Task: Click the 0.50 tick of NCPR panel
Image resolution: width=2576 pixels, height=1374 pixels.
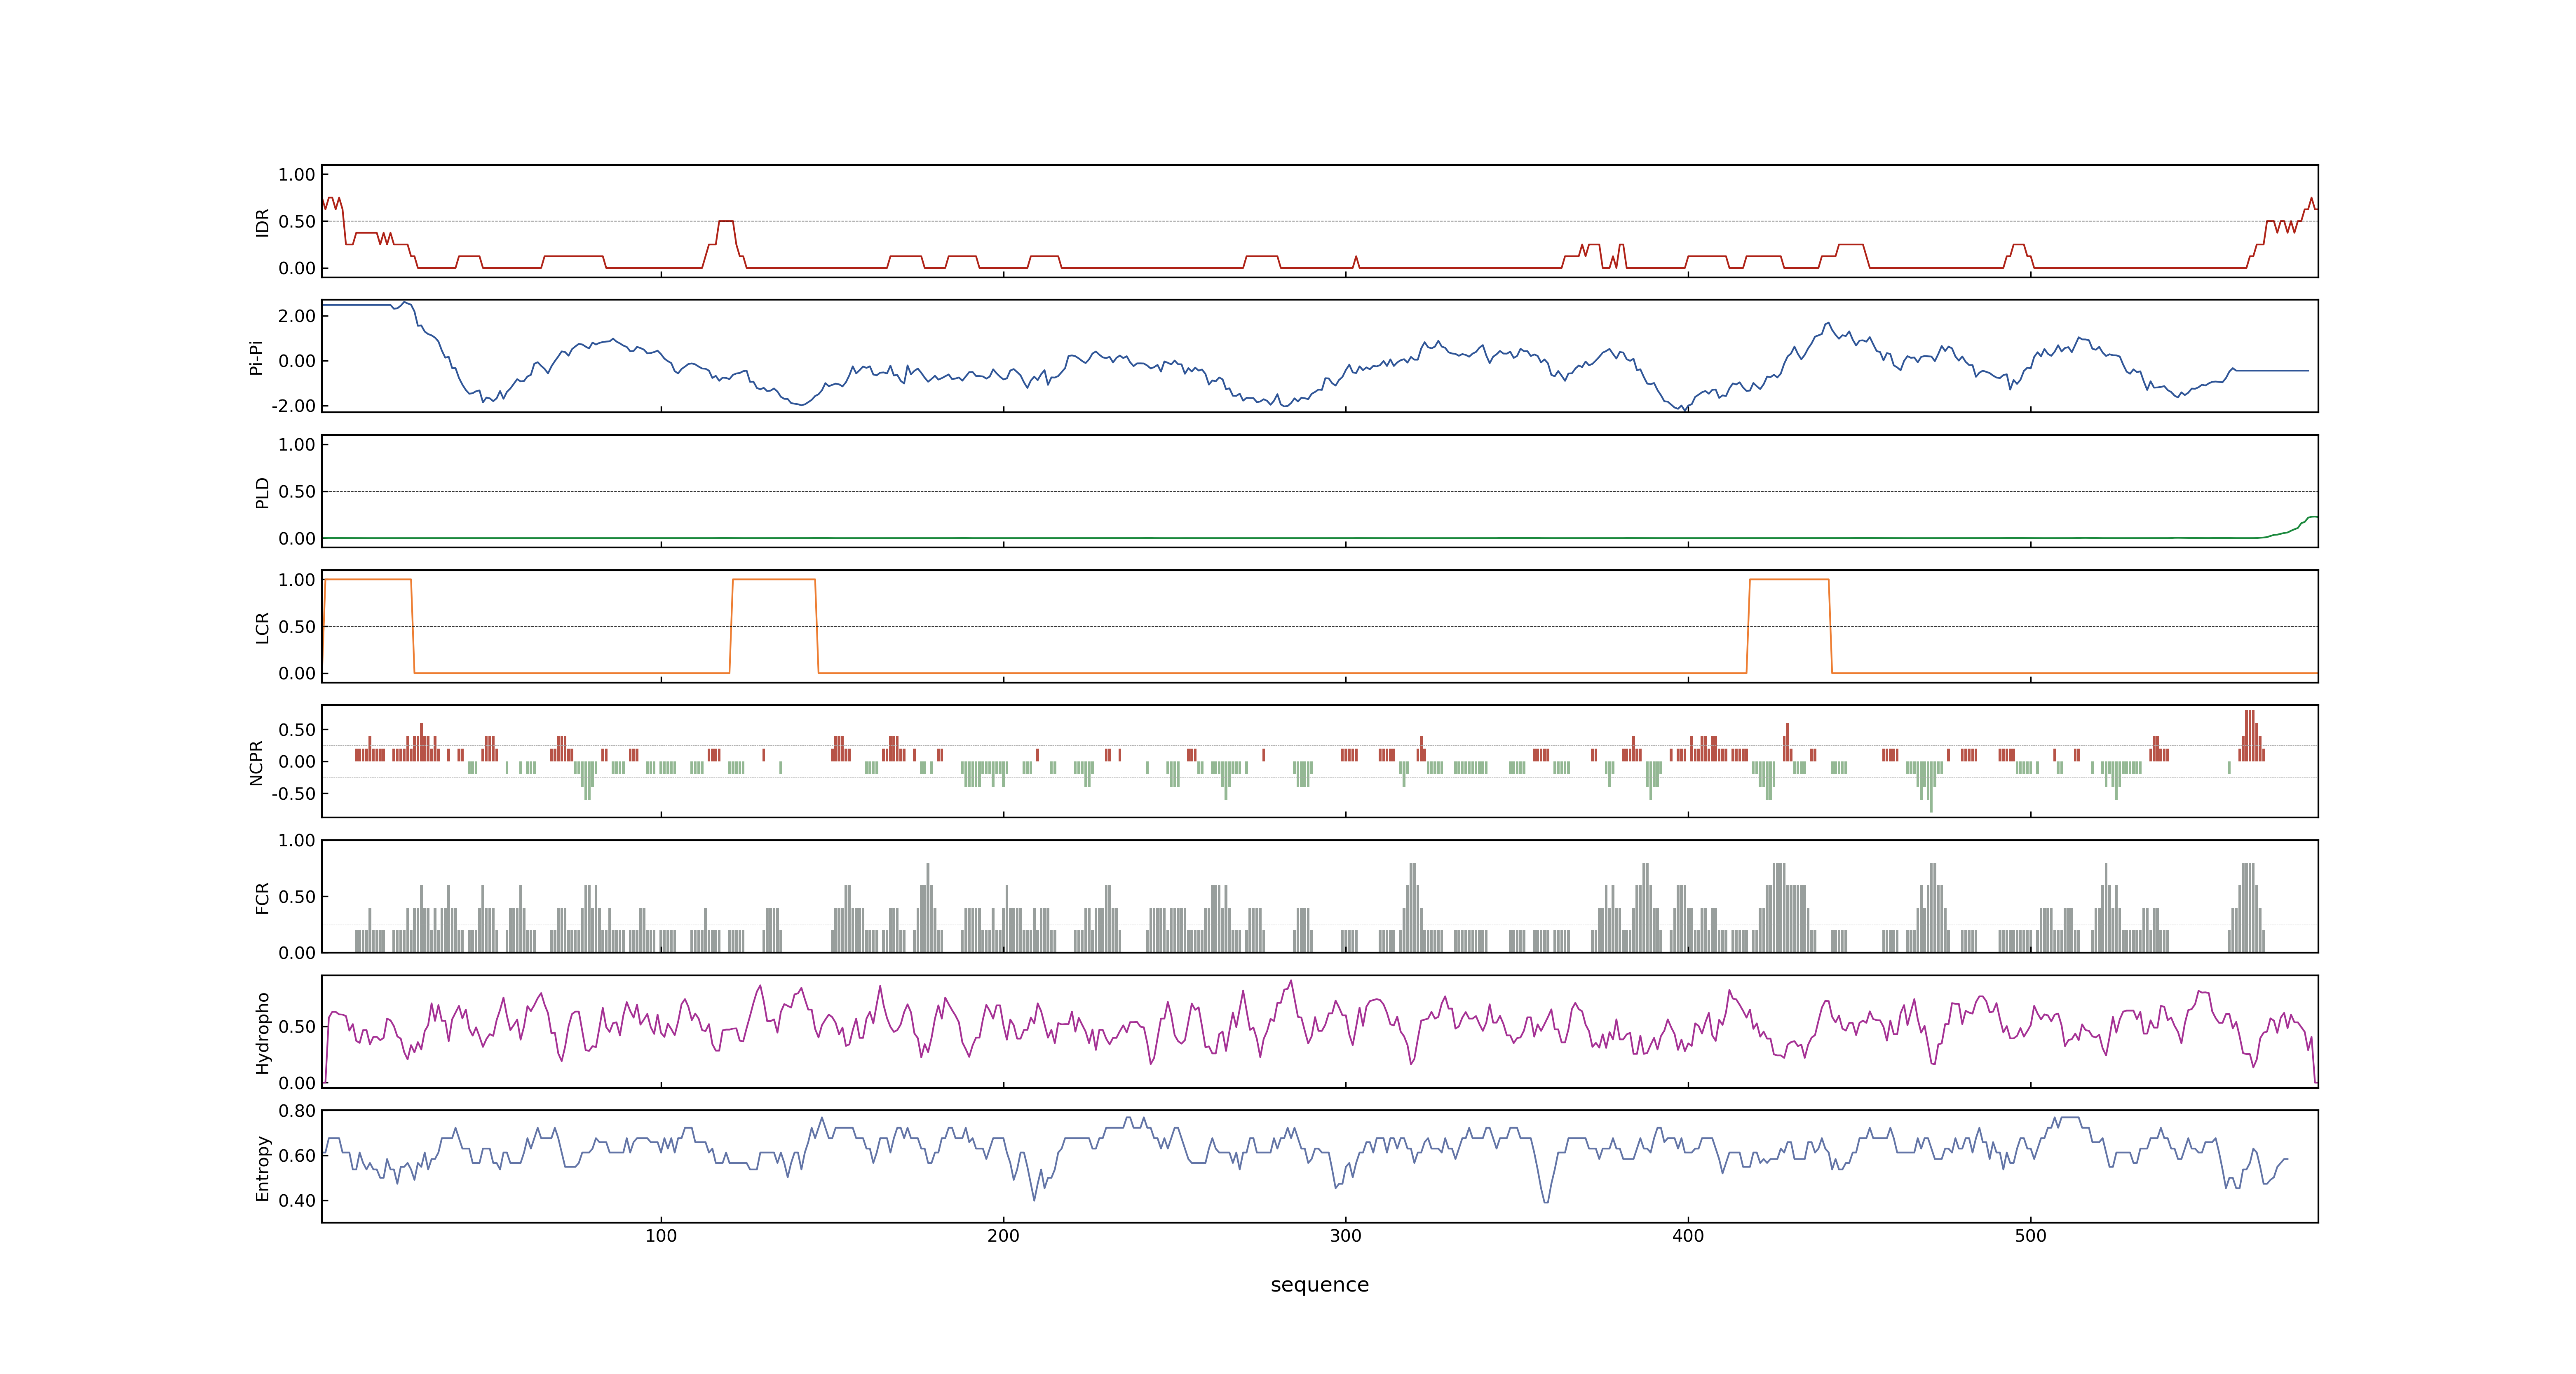Action: (x=297, y=730)
